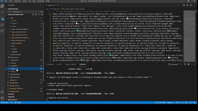Switch to the Output panel tab
This screenshot has height=111, width=198.
(59, 64)
